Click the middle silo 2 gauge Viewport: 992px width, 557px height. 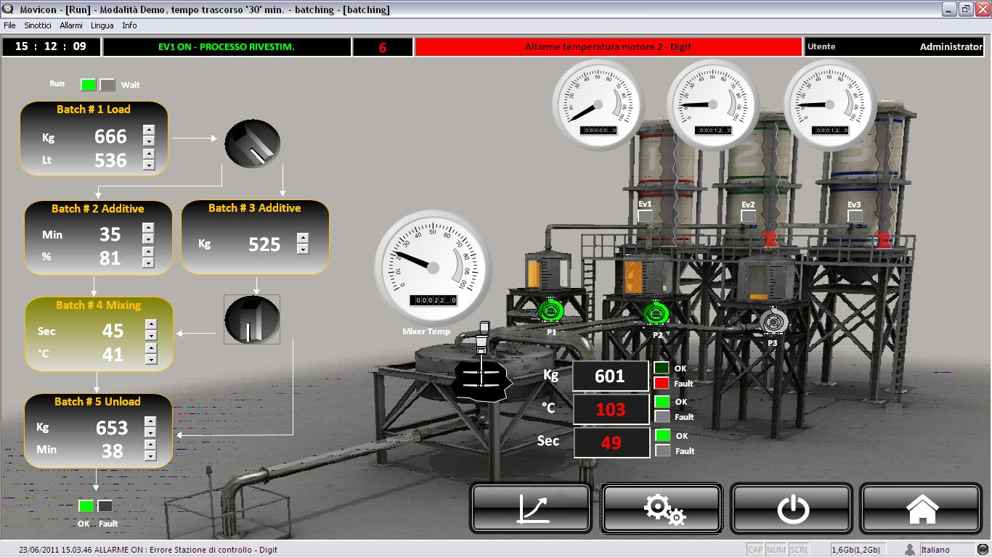pos(713,104)
